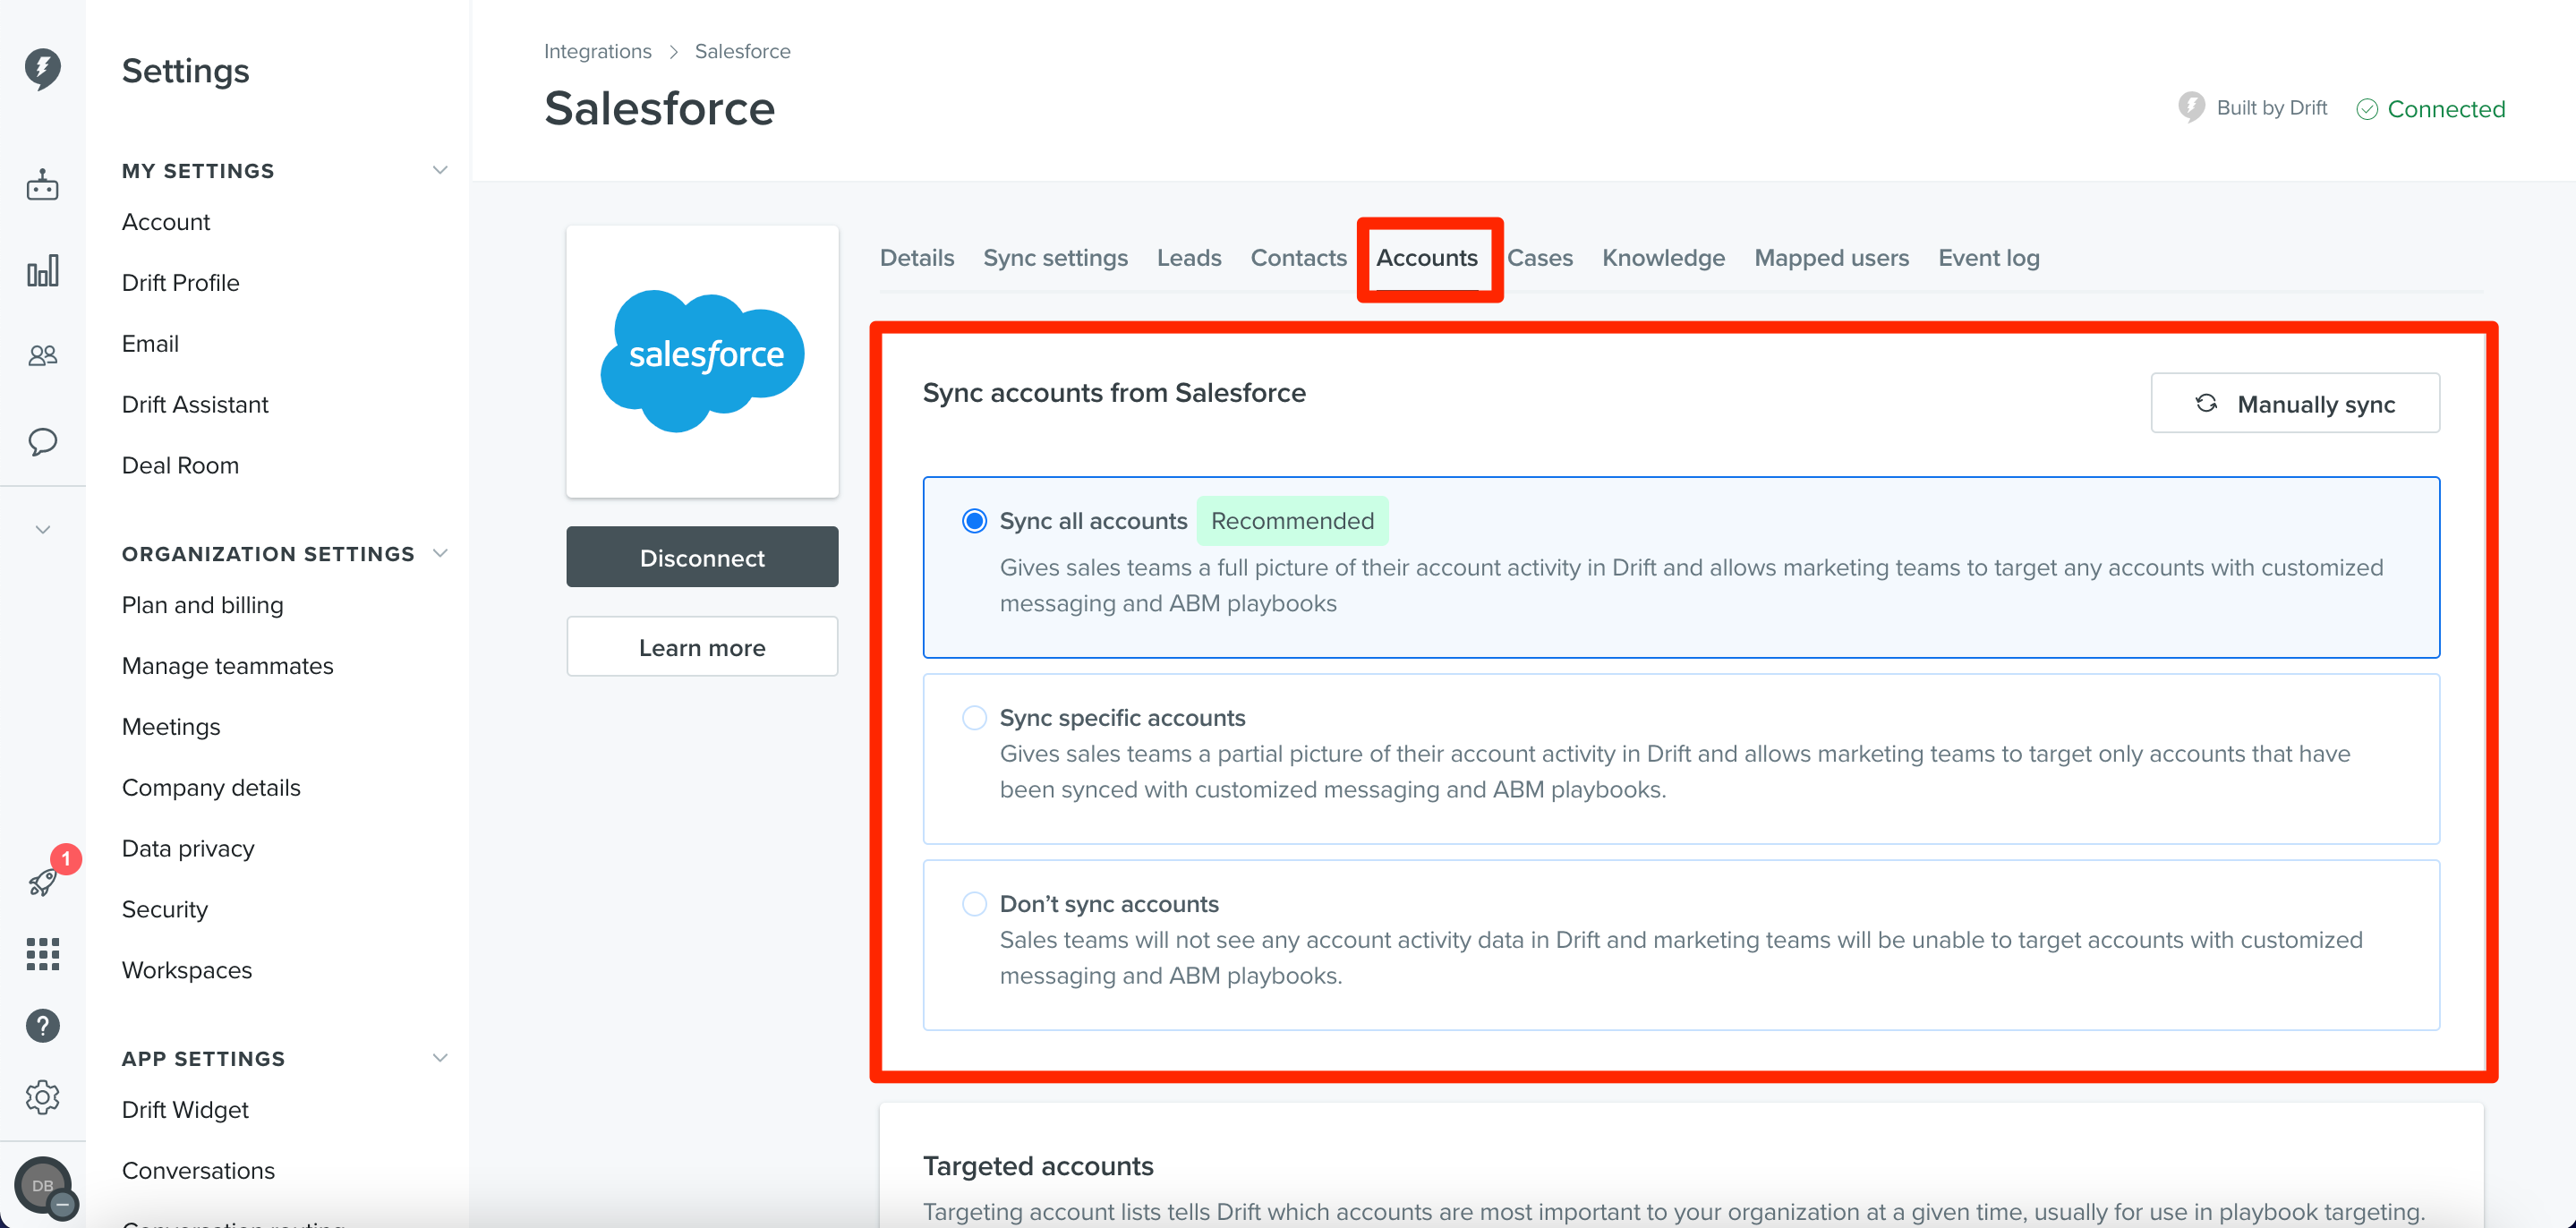
Task: Open the conversations chat bubble icon
Action: coord(42,442)
